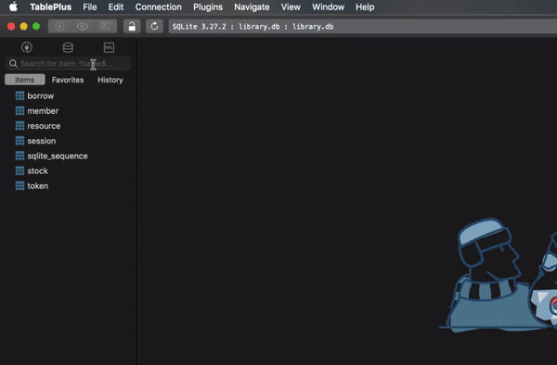Toggle the lock safe mode button
This screenshot has width=557, height=365.
[x=132, y=26]
